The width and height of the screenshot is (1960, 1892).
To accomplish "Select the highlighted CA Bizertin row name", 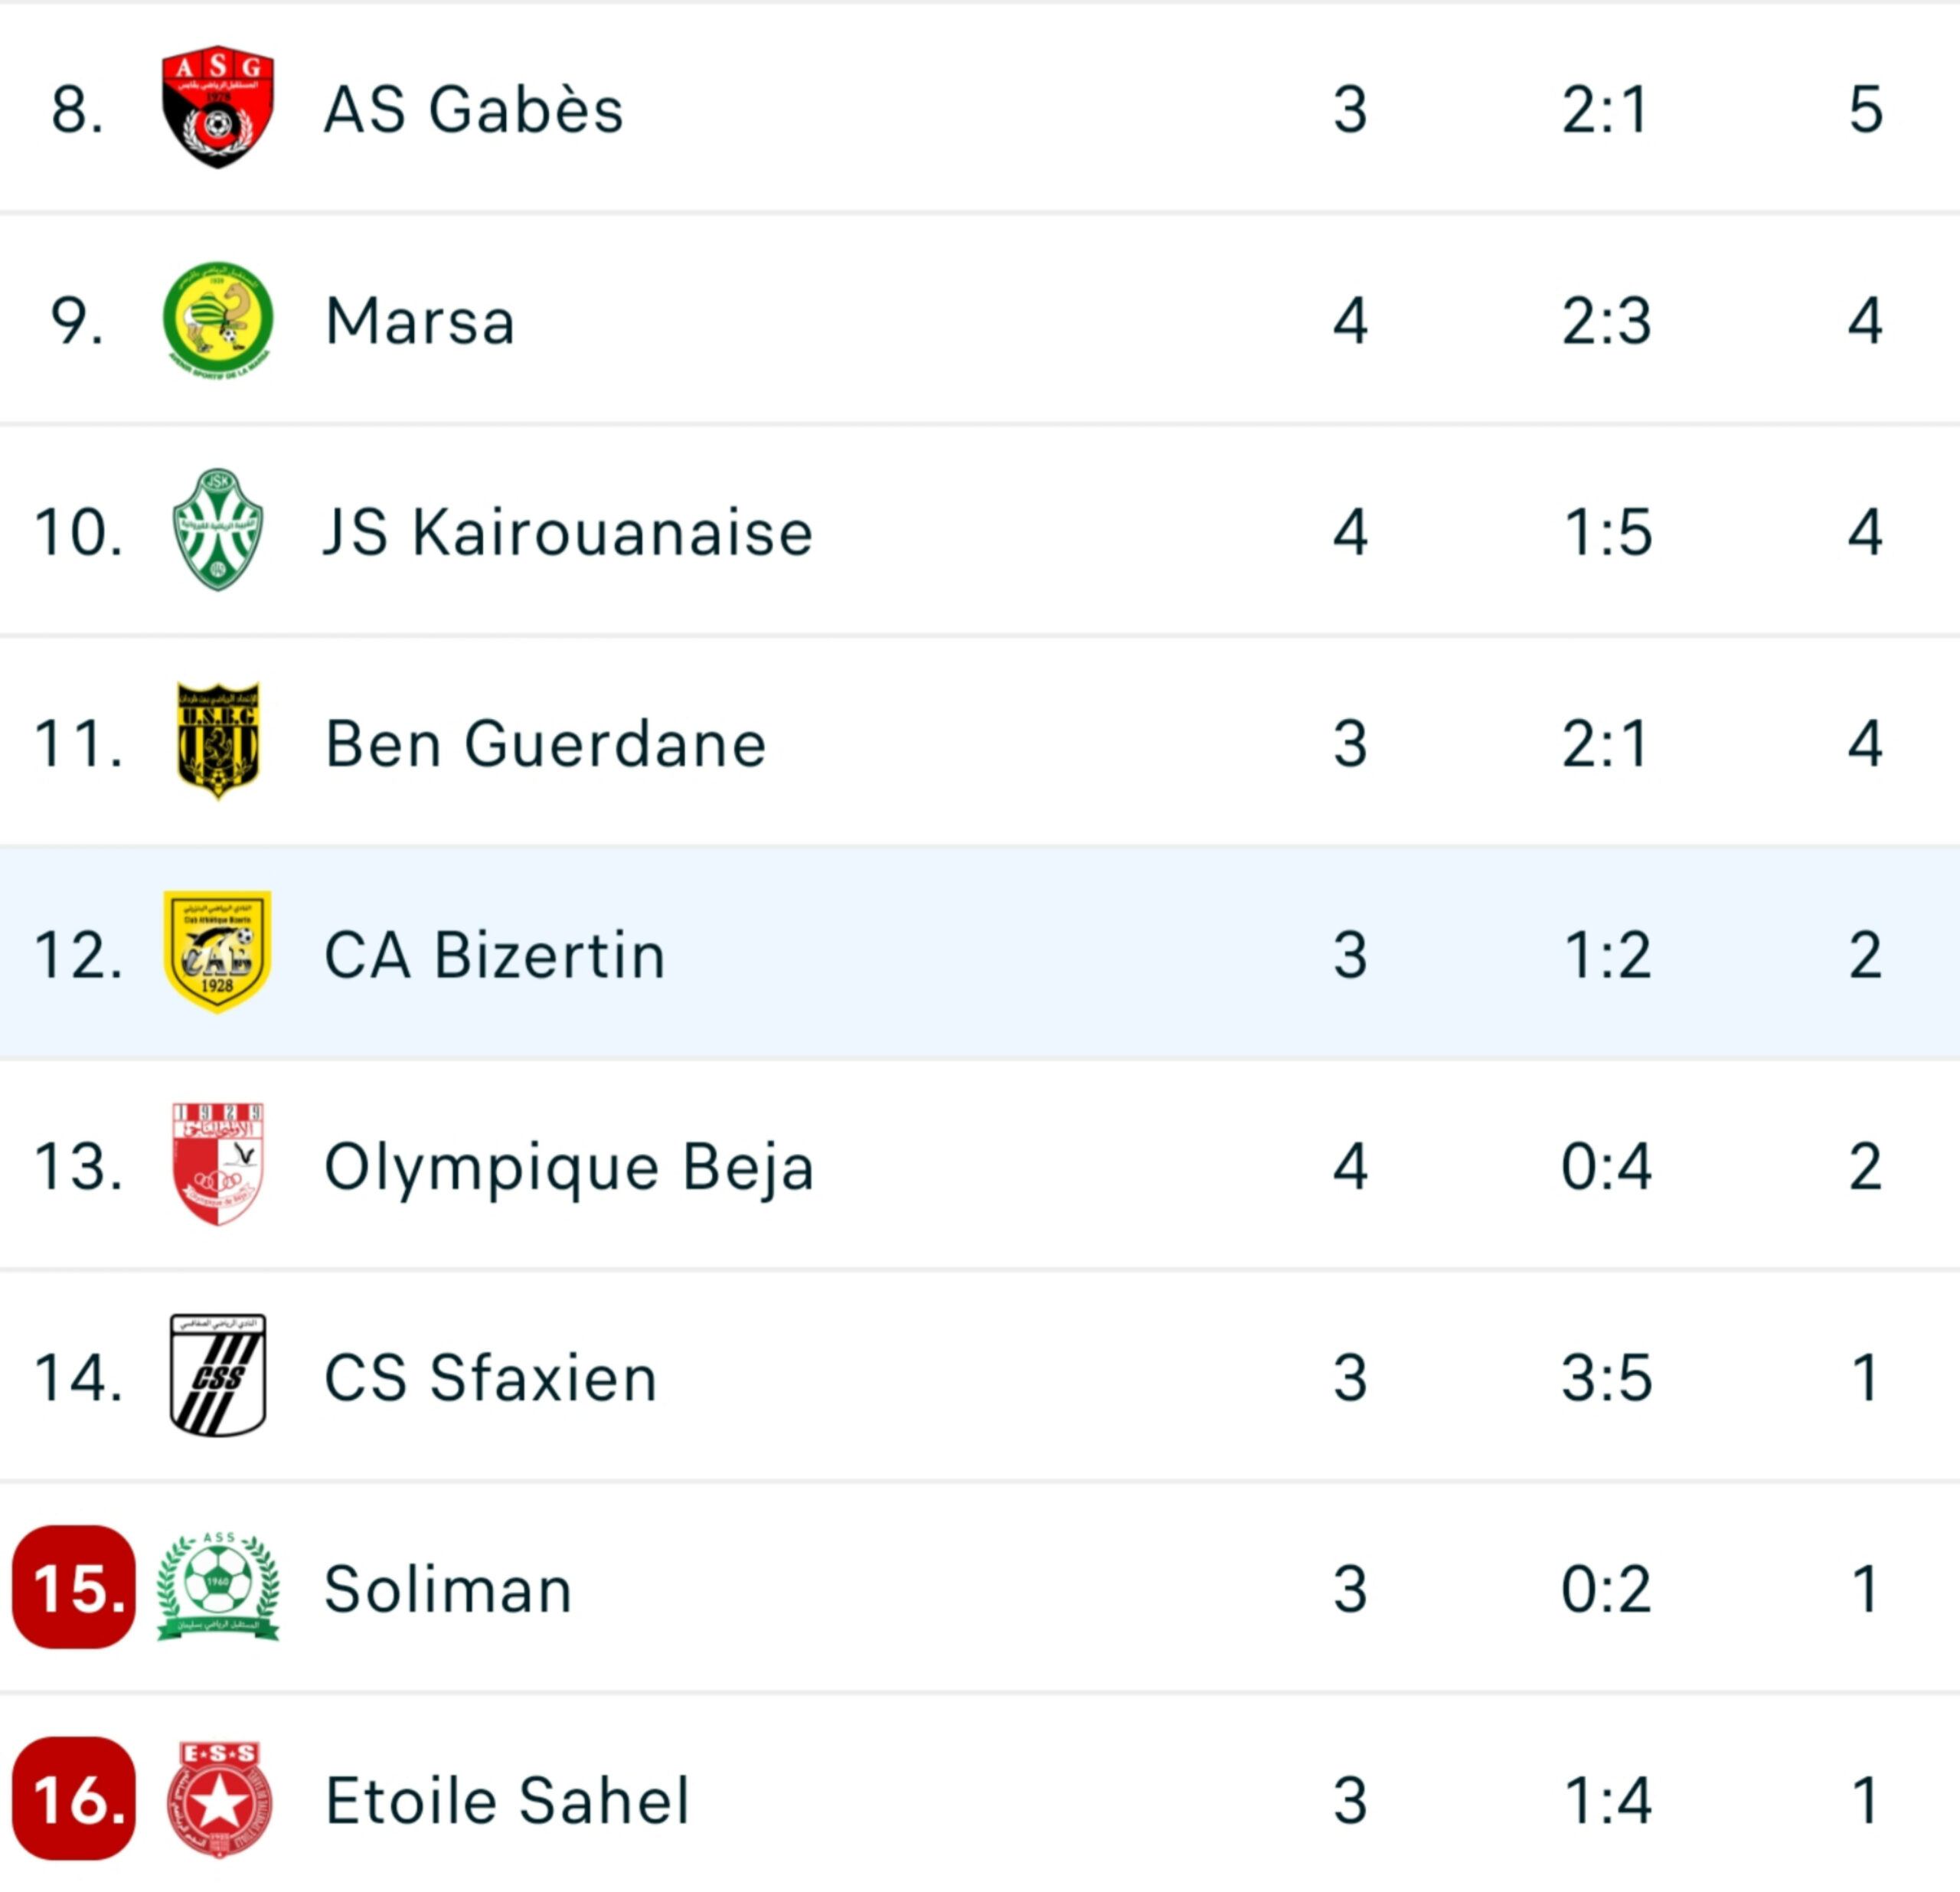I will point(495,955).
